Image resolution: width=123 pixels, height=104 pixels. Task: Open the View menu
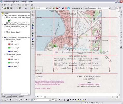[x=9, y=5]
